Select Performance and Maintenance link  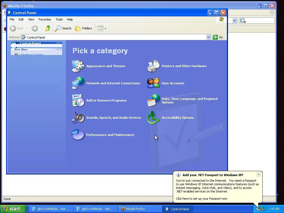(x=110, y=135)
